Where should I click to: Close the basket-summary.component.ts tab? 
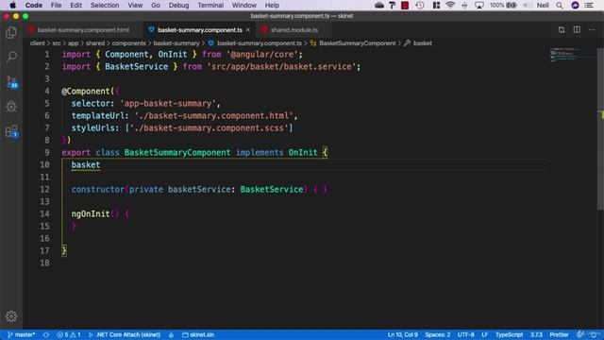248,29
